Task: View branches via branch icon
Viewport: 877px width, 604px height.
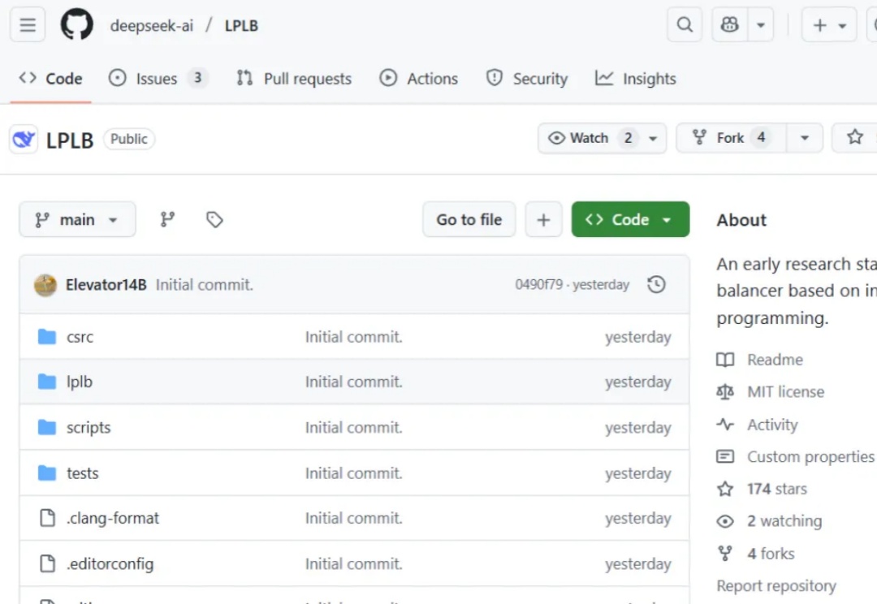Action: pyautogui.click(x=167, y=219)
